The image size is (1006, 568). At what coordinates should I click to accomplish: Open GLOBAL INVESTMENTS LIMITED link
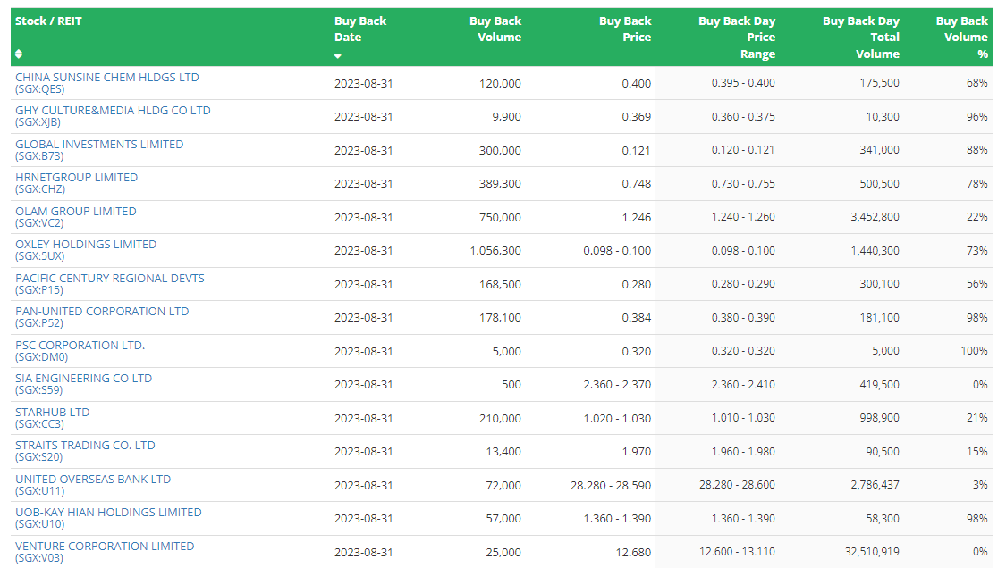99,150
